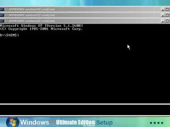Maximize the topmost cmd.exe window
This screenshot has height=127, width=170.
click(x=167, y=9)
